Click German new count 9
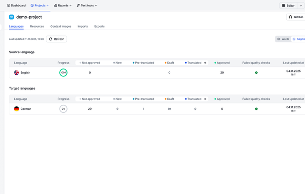The image size is (305, 194). (117, 109)
